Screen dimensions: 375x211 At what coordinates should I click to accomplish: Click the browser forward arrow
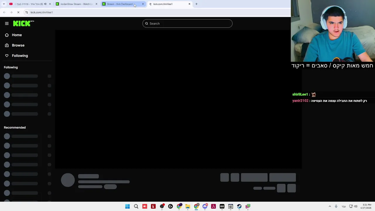coord(11,12)
